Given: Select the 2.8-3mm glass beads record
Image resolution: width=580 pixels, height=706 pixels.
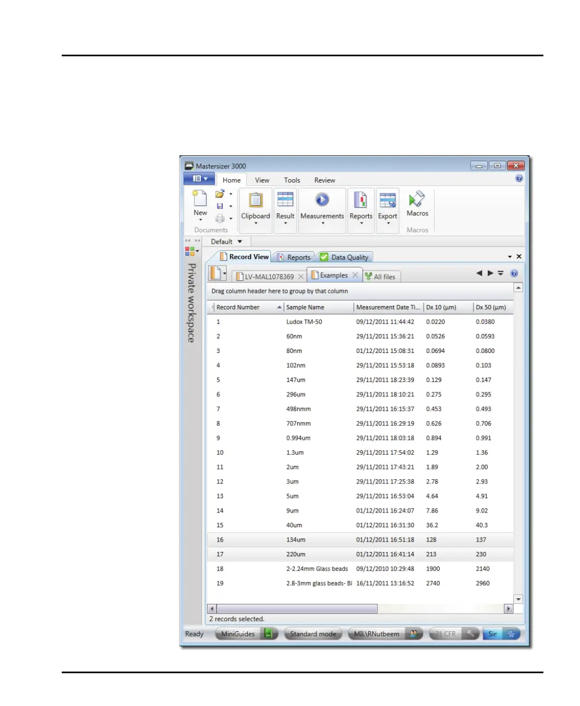Looking at the screenshot, I should [x=360, y=584].
